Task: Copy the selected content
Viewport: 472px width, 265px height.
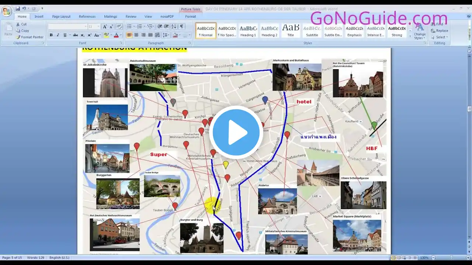Action: 22,31
